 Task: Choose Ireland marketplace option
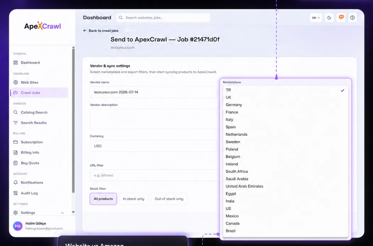[x=285, y=164]
